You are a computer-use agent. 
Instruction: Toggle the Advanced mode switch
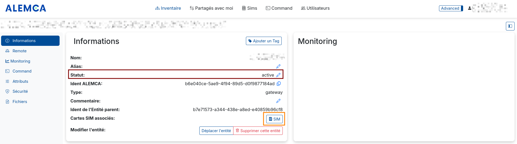(451, 8)
